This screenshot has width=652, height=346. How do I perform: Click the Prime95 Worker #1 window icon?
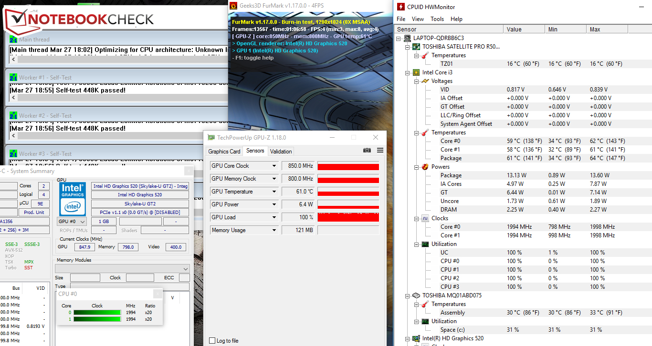(13, 77)
